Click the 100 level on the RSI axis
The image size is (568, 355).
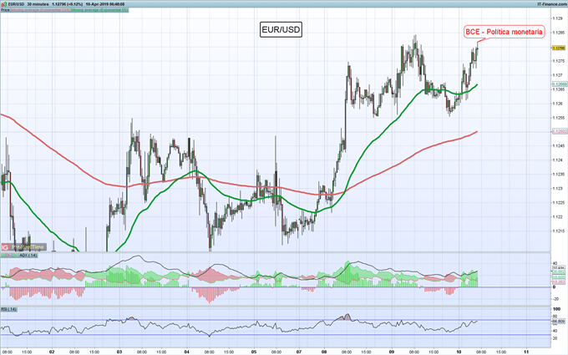click(556, 309)
